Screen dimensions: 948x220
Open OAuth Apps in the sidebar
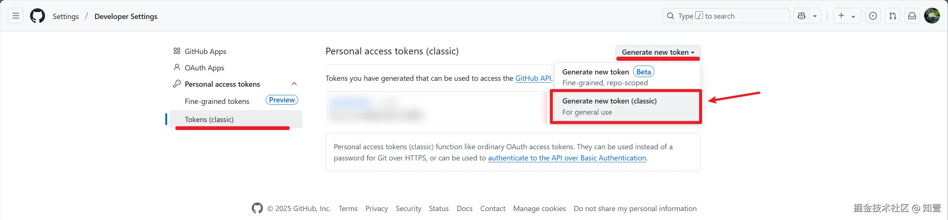pos(204,68)
